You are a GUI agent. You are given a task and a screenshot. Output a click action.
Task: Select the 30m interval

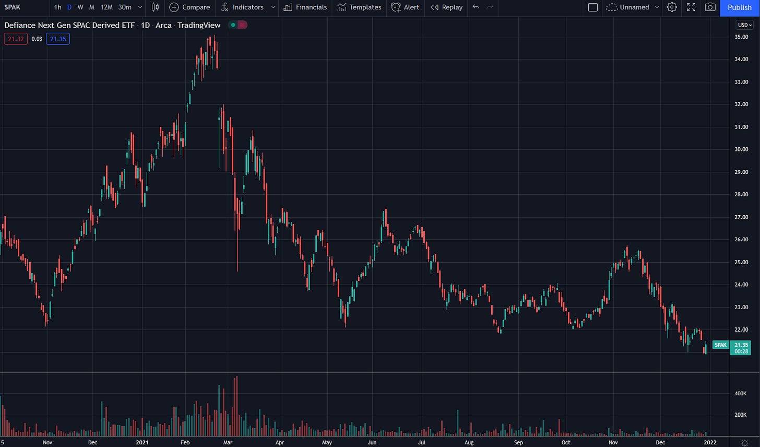click(125, 7)
